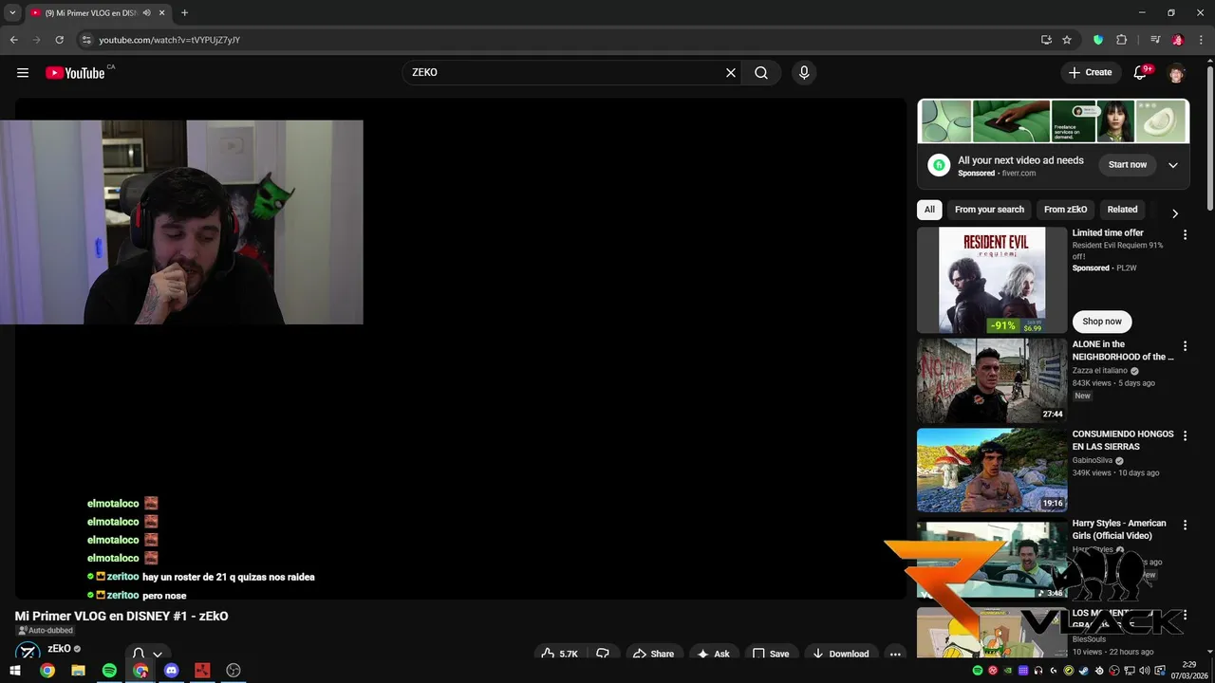Bookmark this page with the star
The height and width of the screenshot is (683, 1215).
[x=1067, y=40]
